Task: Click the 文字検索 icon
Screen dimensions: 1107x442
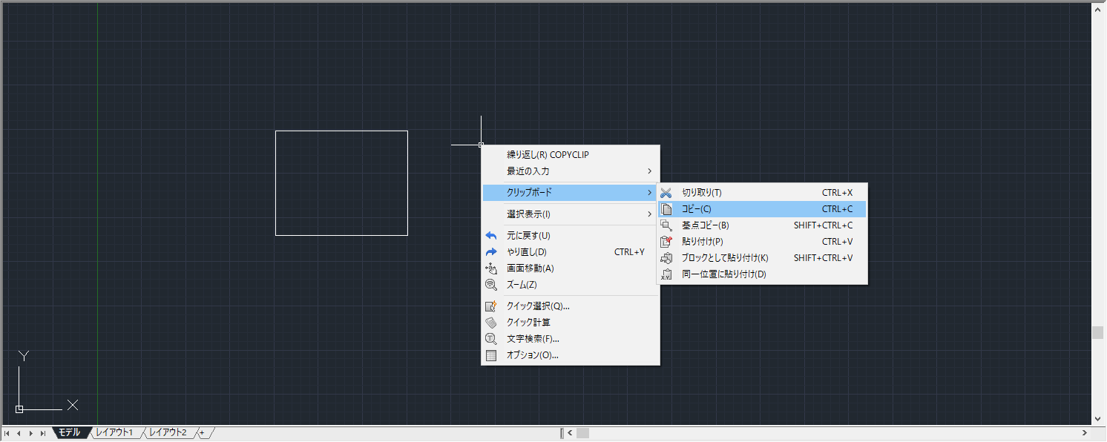Action: (x=490, y=339)
